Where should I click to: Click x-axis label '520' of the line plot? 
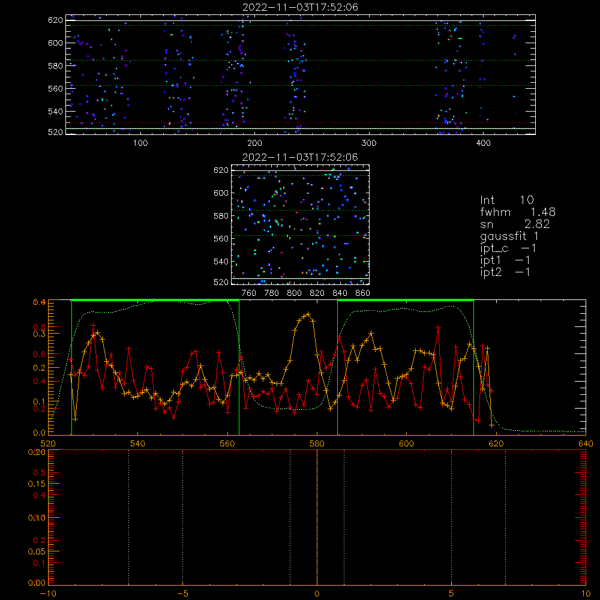point(48,443)
